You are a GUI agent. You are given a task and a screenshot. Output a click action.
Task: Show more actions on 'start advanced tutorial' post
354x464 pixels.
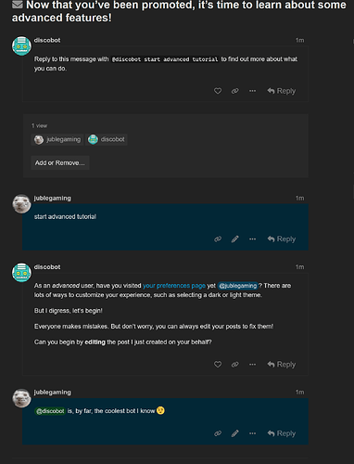click(252, 239)
